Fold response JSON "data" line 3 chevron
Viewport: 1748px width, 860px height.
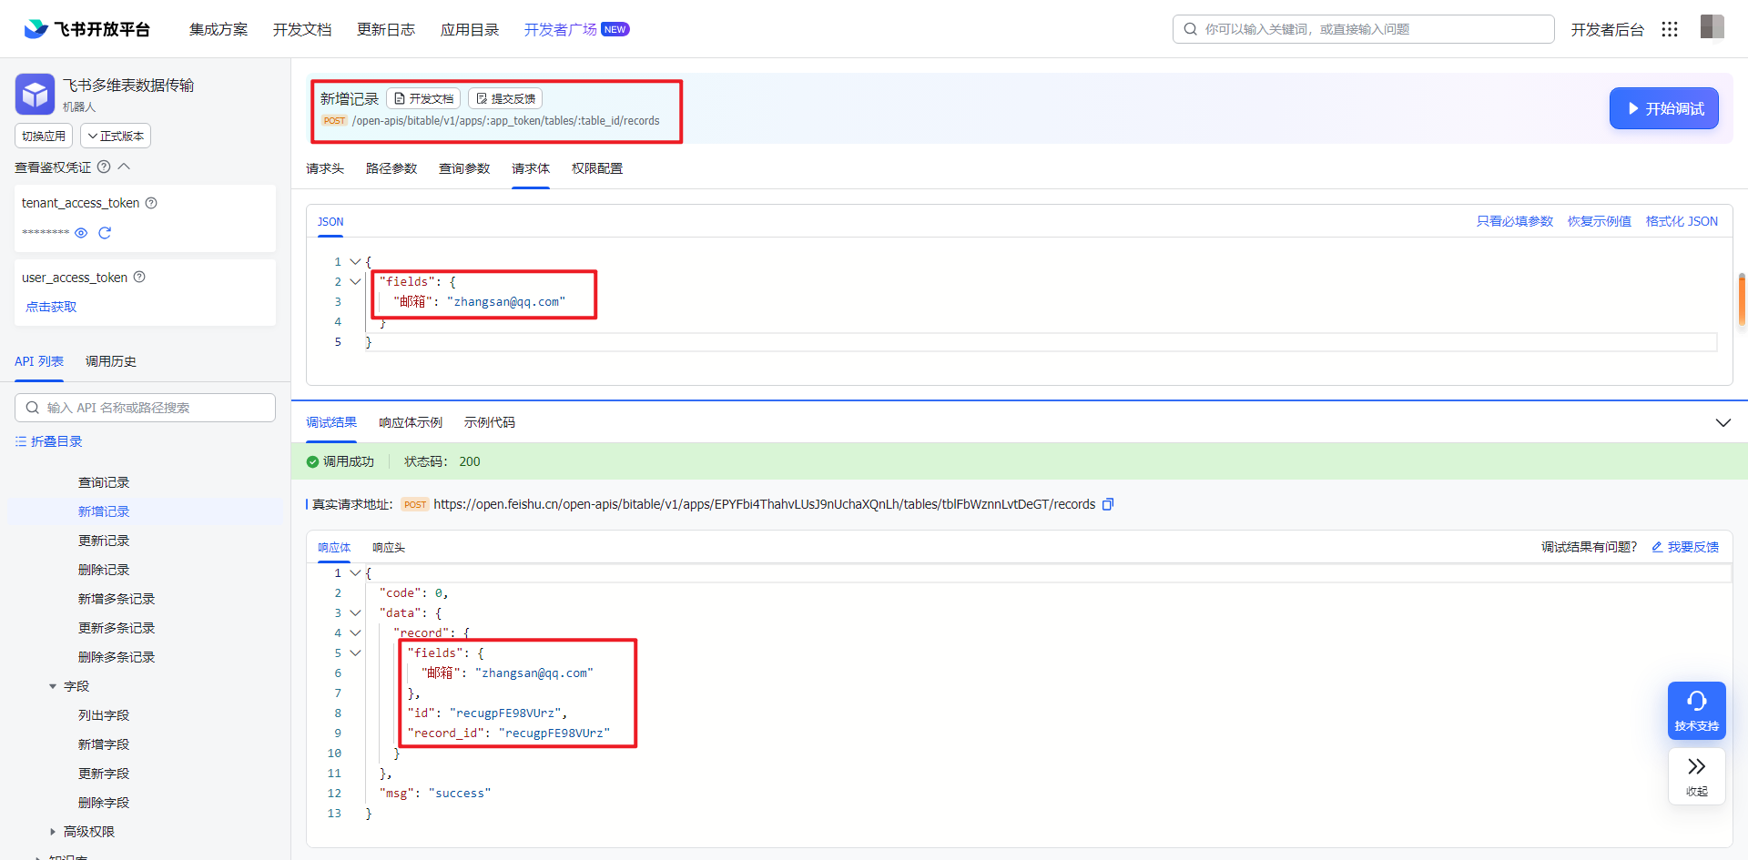pos(355,612)
